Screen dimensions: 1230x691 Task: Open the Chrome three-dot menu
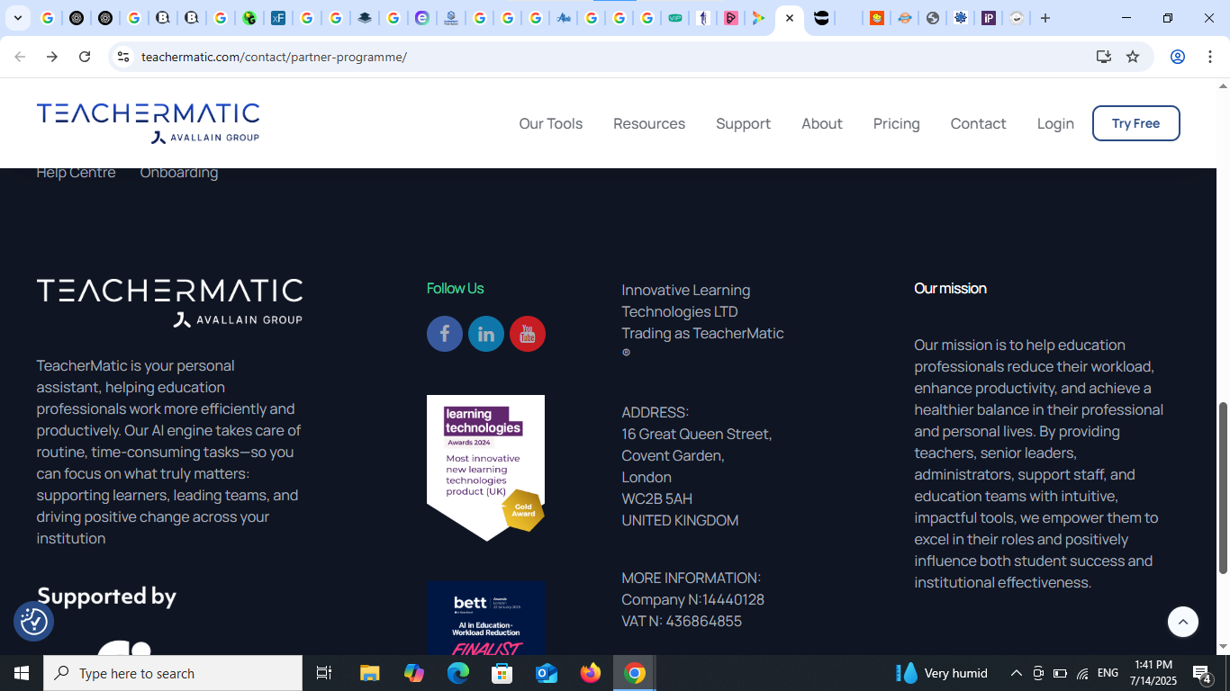pyautogui.click(x=1208, y=57)
